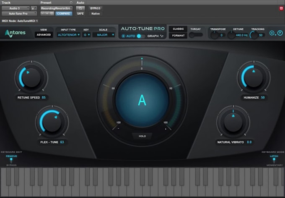Click the Graph mode curve icon
The height and width of the screenshot is (198, 285).
click(162, 36)
